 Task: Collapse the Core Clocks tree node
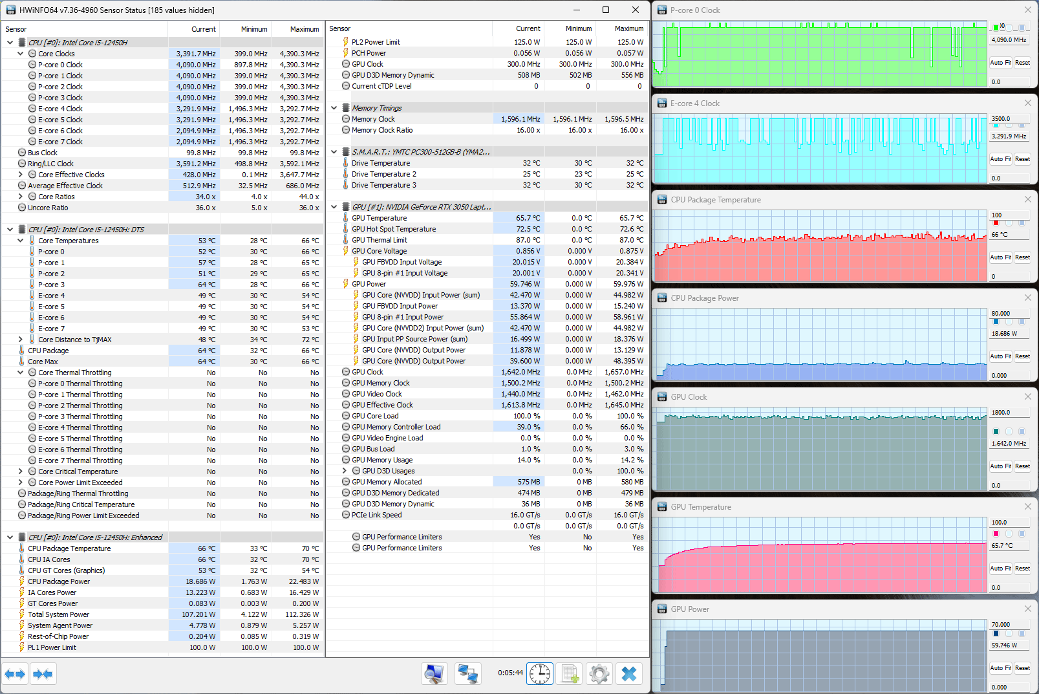click(21, 54)
